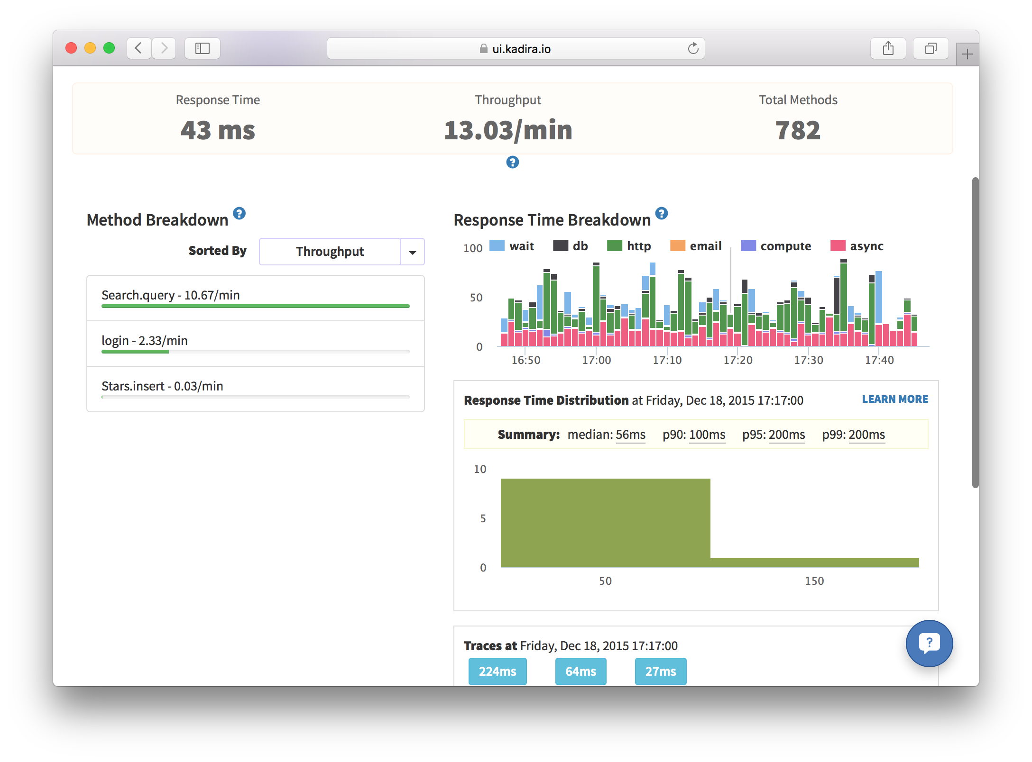The height and width of the screenshot is (762, 1032).
Task: Go back to previous page
Action: click(x=139, y=48)
